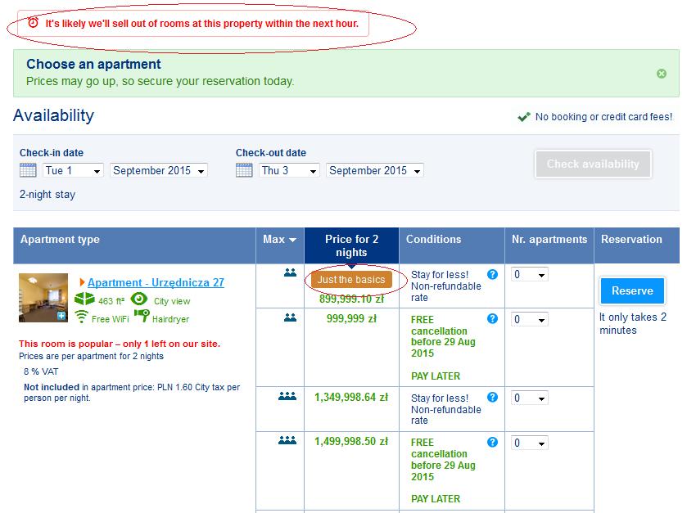This screenshot has height=513, width=687.
Task: Click the orange Just the basics badge
Action: click(351, 280)
